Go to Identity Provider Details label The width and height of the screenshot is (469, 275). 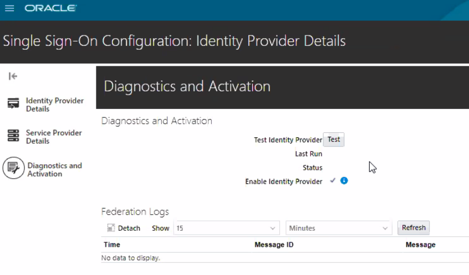(54, 105)
